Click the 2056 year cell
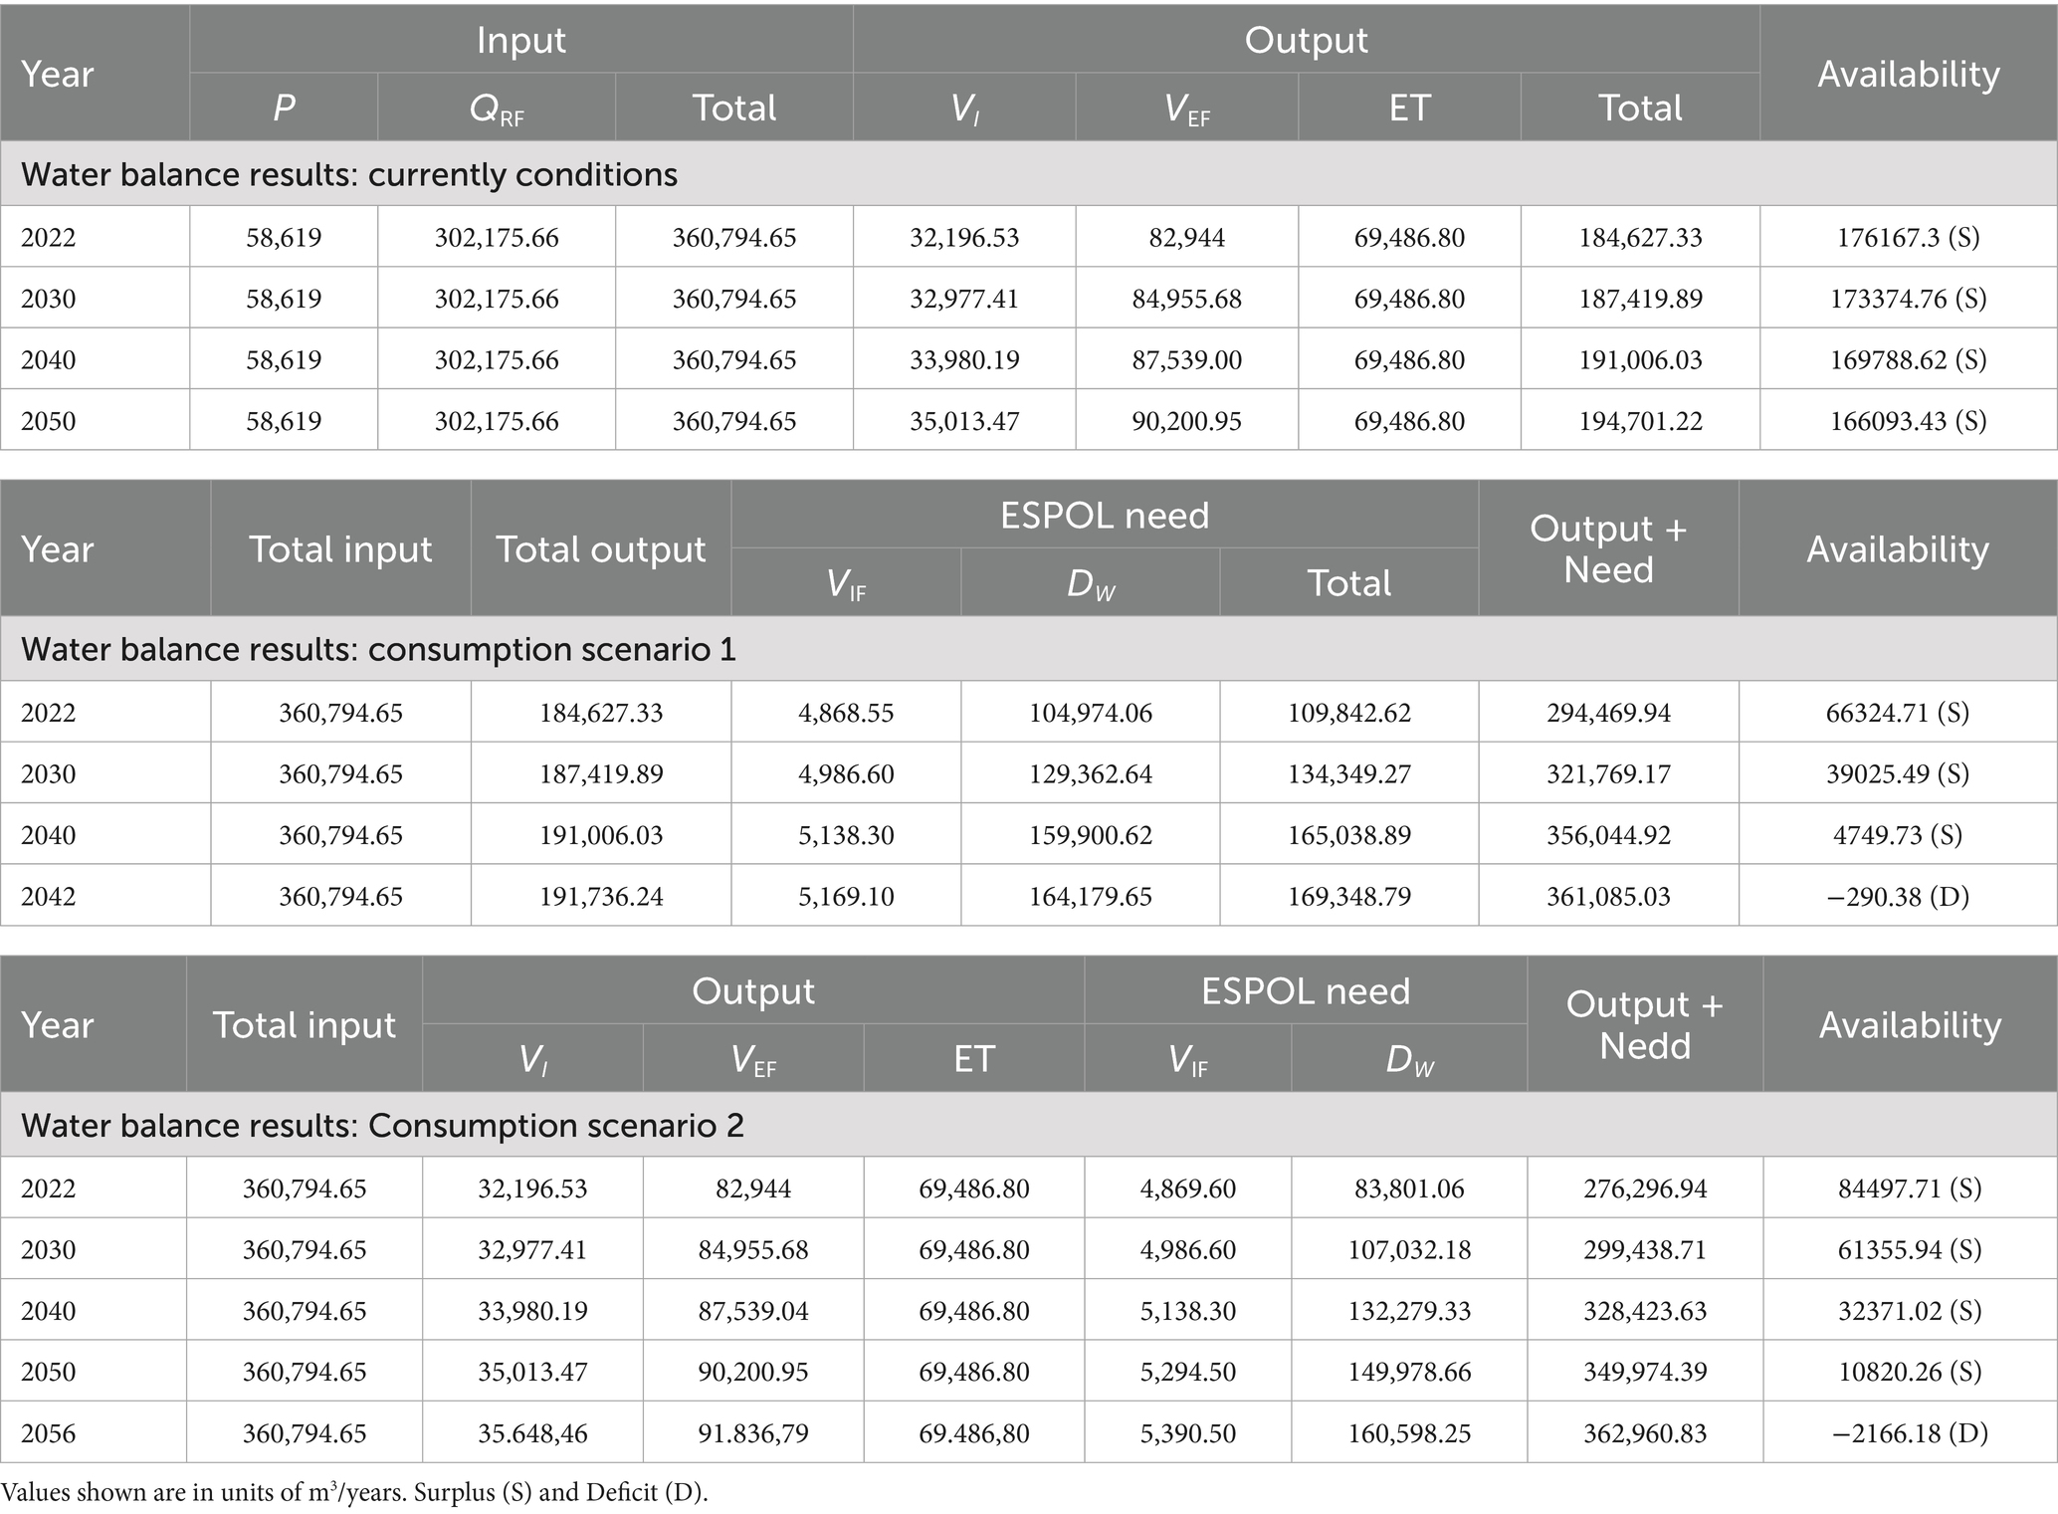Screen dimensions: 2058x1514 (49, 1433)
